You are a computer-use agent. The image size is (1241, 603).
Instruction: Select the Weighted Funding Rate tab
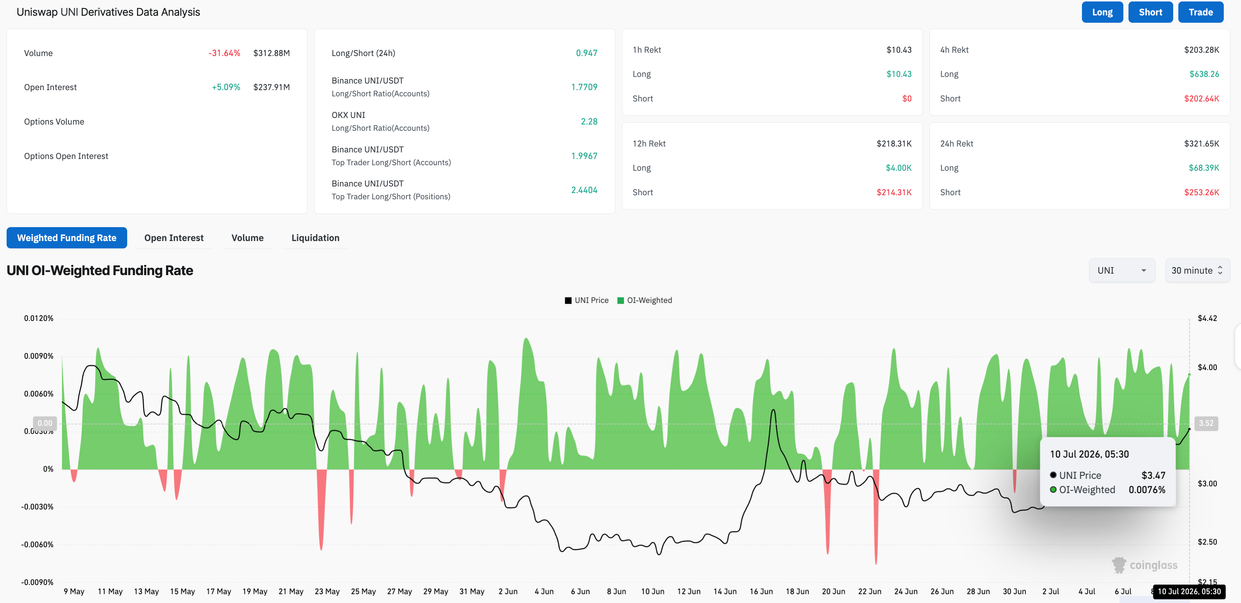tap(66, 237)
